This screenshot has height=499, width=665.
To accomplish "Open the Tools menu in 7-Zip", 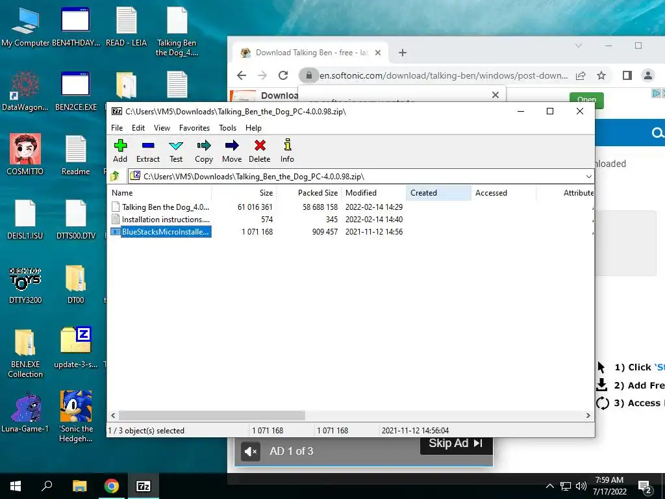I will point(228,128).
